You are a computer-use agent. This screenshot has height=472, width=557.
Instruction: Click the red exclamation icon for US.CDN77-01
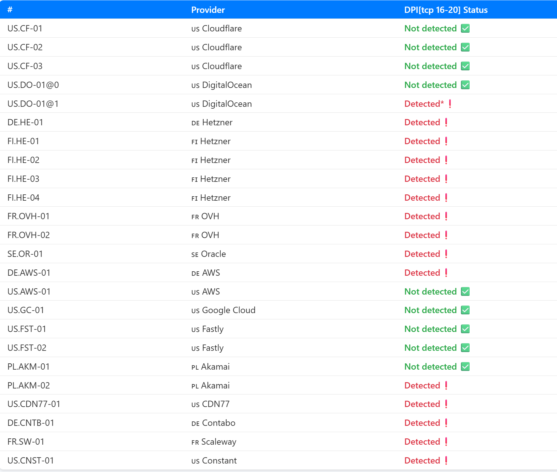coord(446,404)
